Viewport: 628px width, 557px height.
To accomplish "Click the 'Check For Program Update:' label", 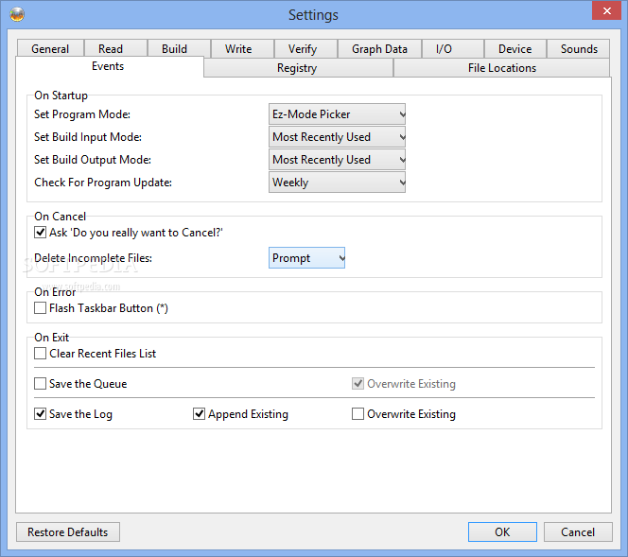I will [103, 183].
